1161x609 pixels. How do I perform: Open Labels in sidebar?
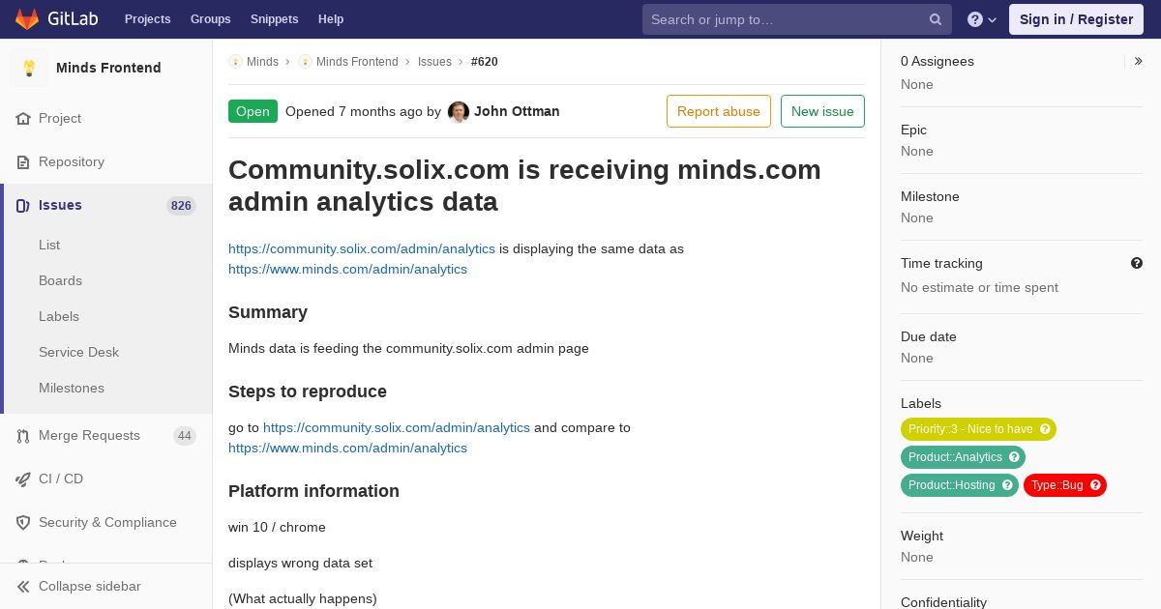coord(59,316)
